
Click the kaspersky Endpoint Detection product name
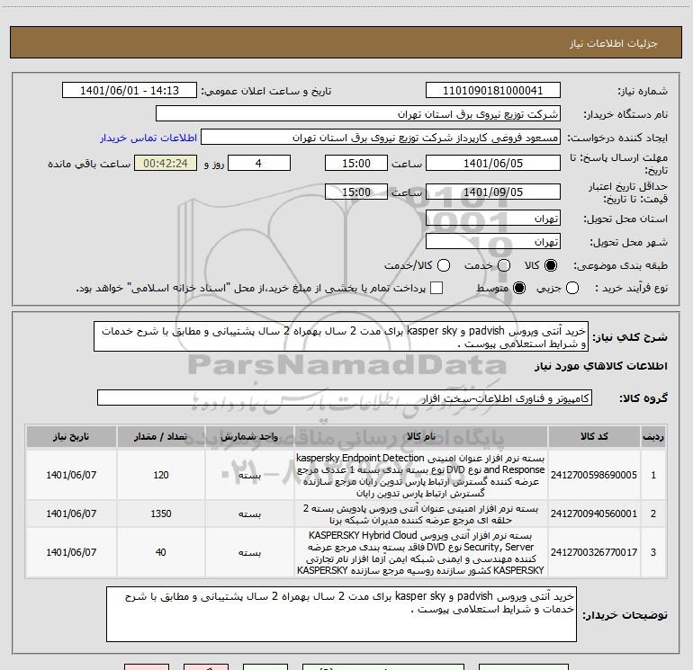pos(421,475)
